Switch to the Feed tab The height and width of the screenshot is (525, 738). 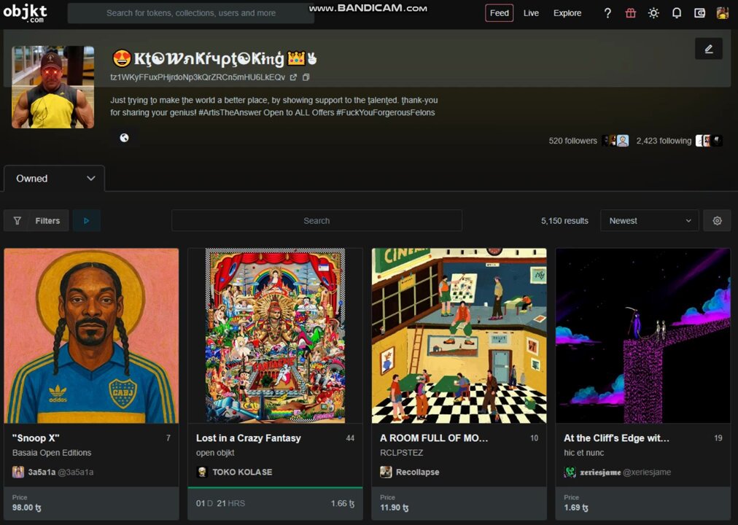click(499, 13)
